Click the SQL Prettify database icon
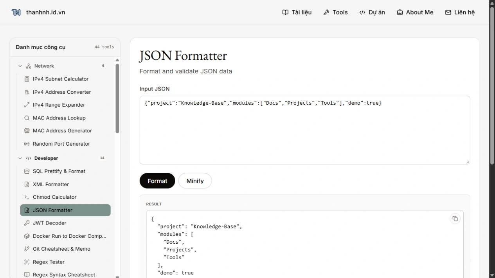Viewport: 495px width, 278px height. 27,171
